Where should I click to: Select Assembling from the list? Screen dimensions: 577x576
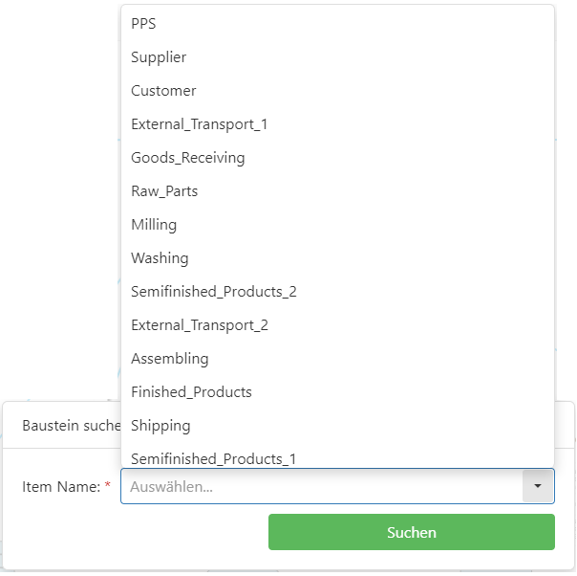click(x=170, y=359)
